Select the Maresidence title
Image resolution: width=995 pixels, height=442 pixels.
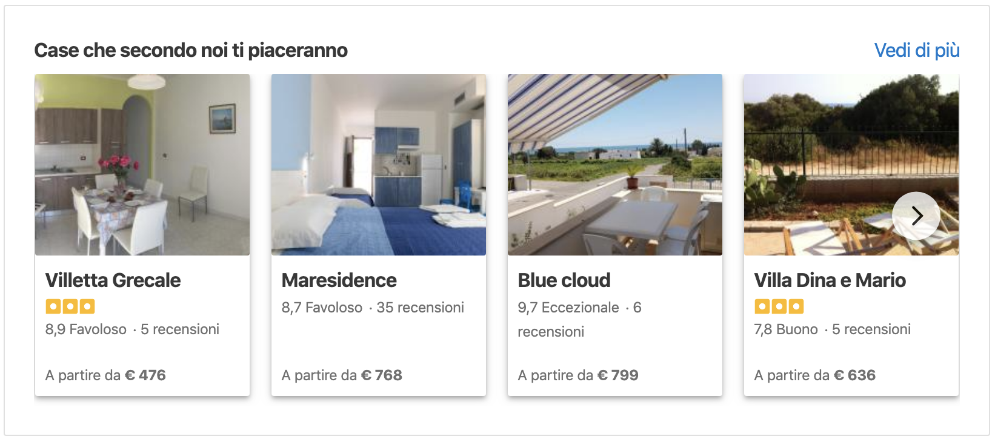(x=339, y=280)
